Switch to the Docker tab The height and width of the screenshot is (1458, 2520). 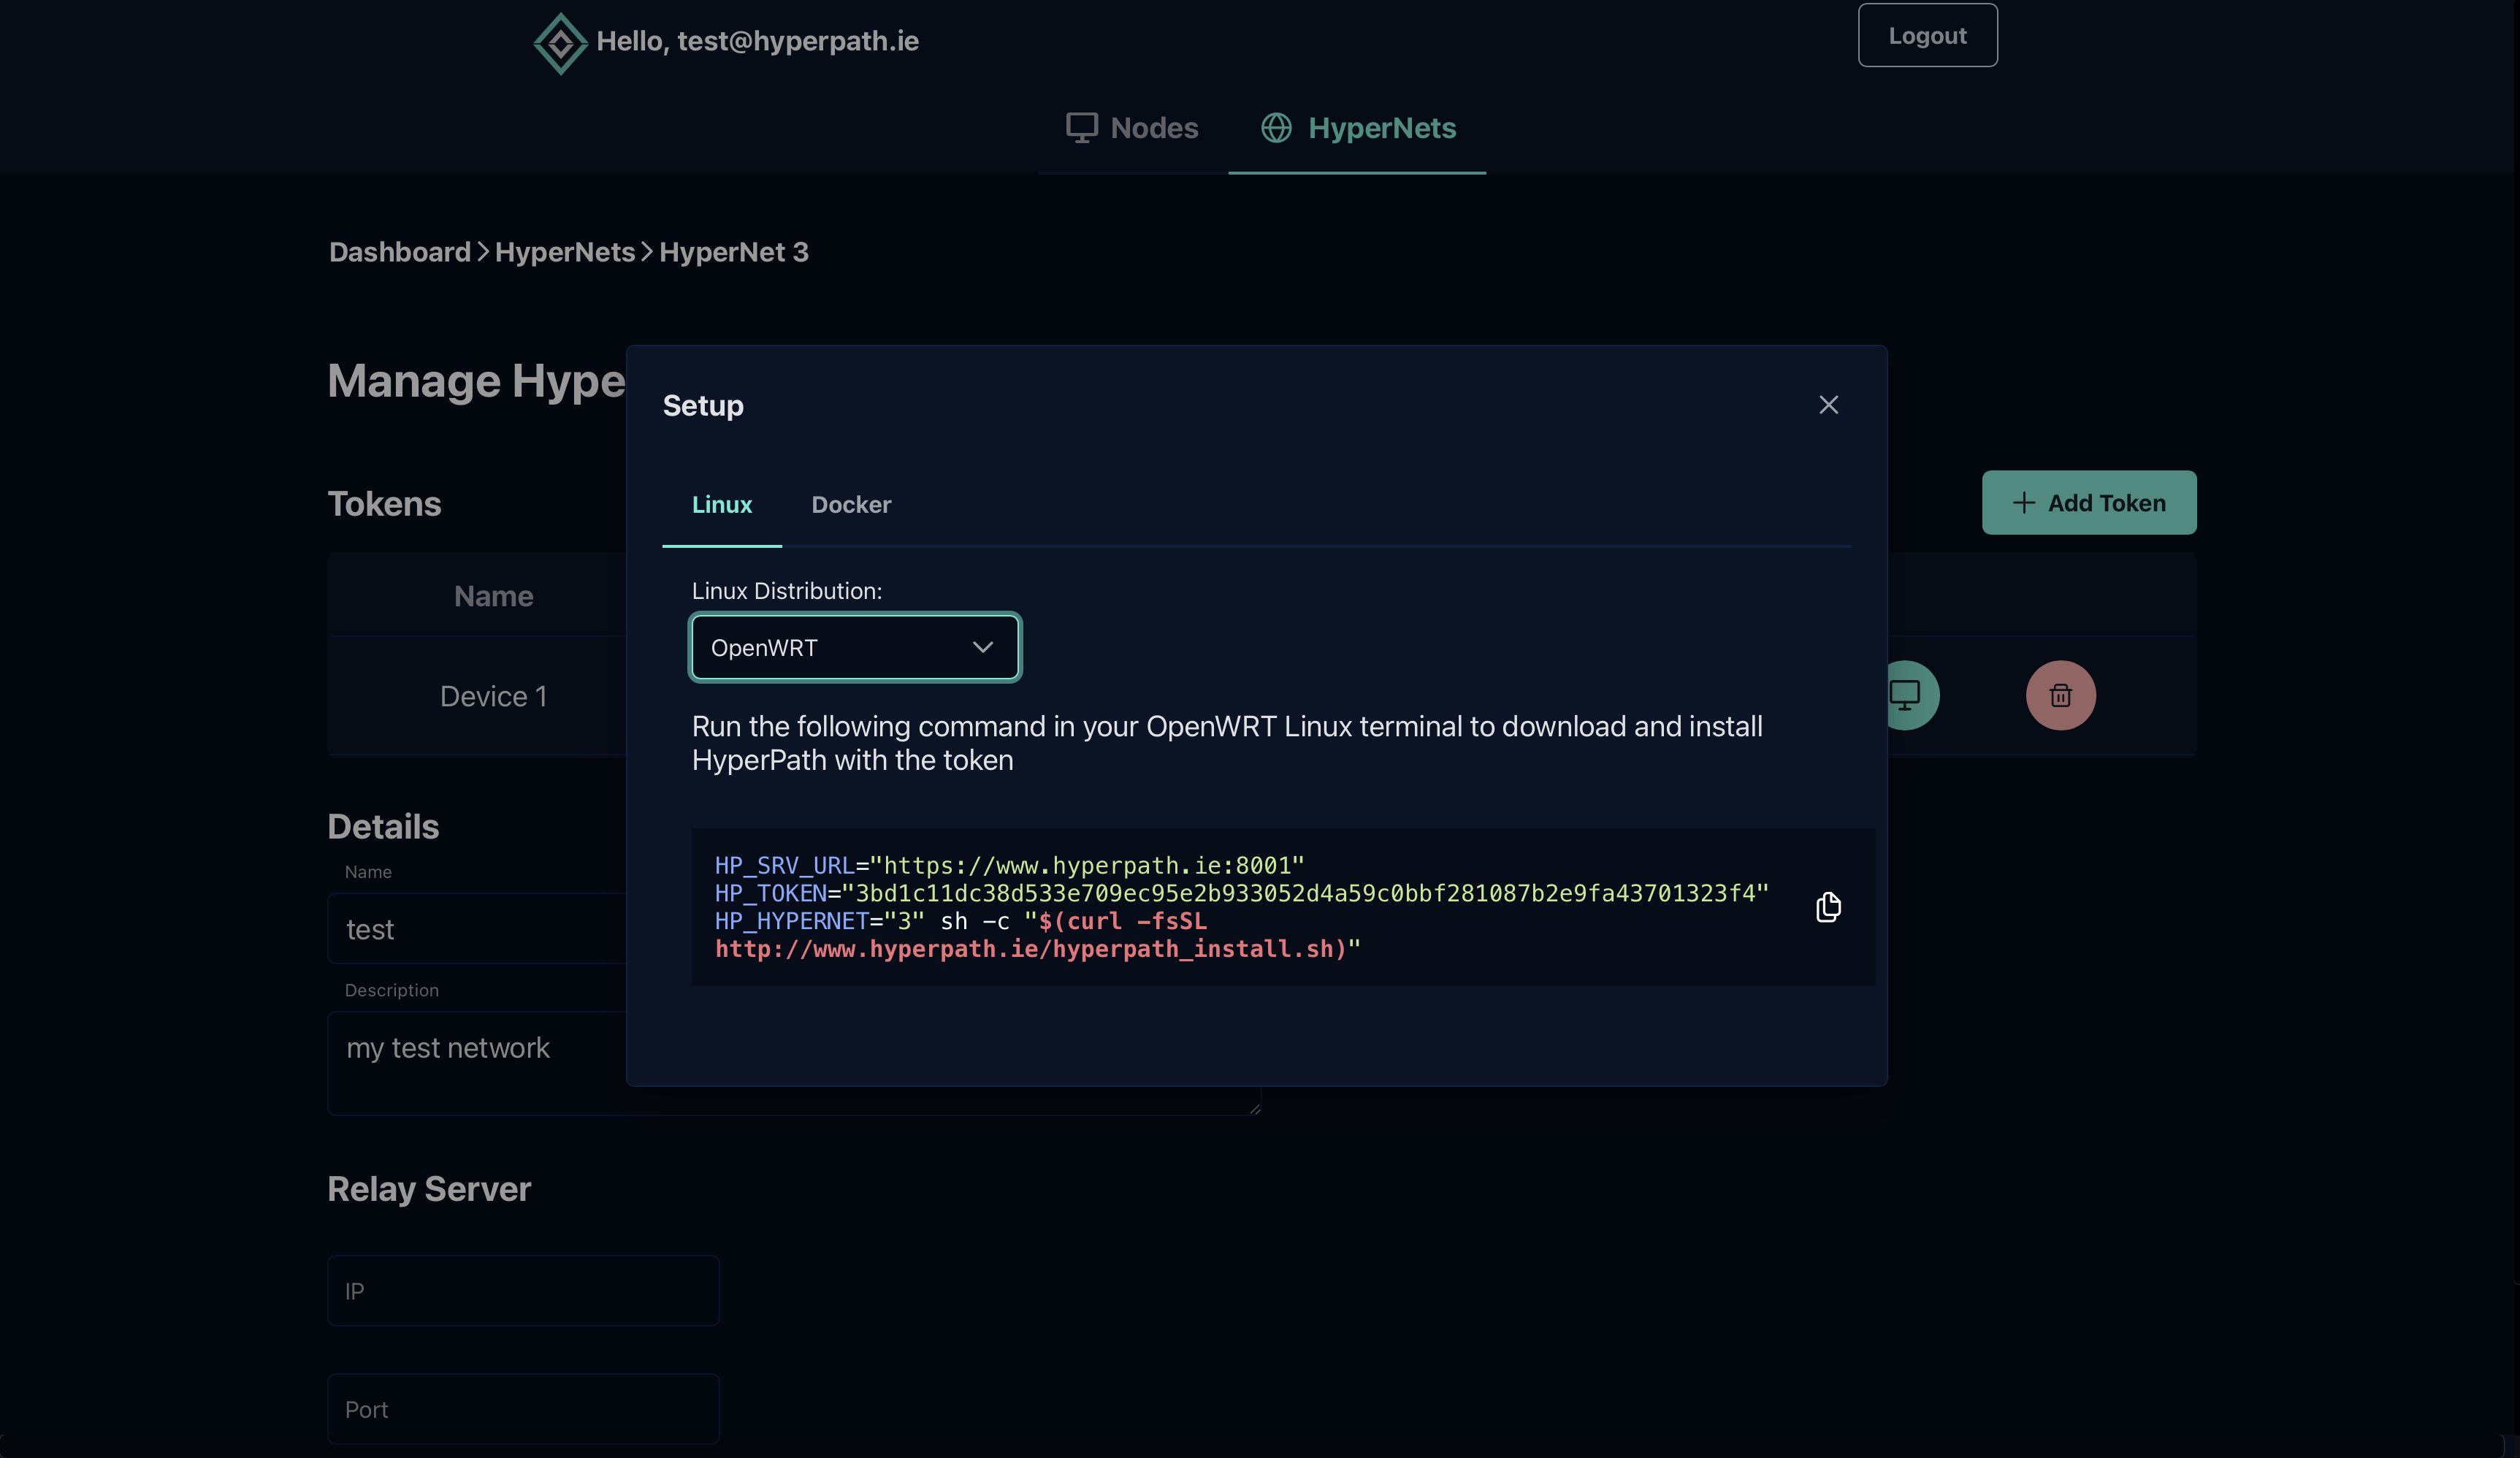tap(851, 505)
